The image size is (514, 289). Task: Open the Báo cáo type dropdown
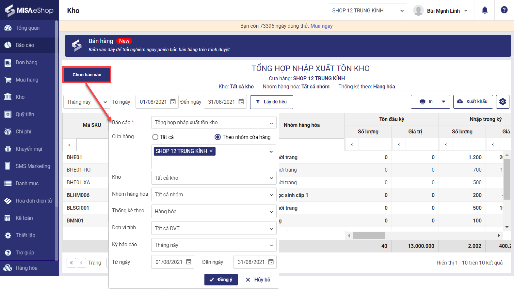click(214, 123)
